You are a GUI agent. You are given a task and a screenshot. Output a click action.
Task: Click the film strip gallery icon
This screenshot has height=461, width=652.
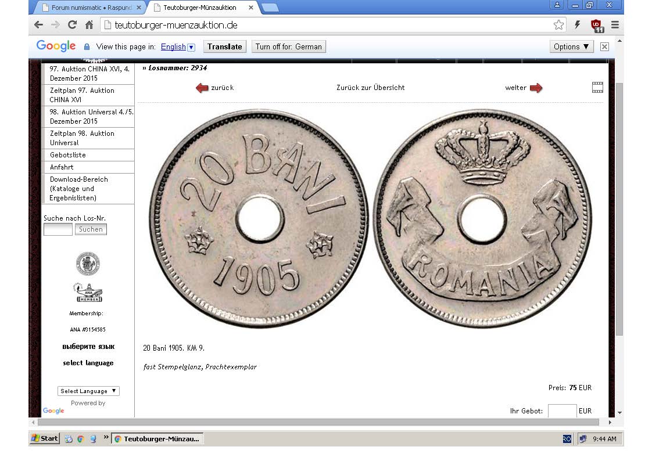597,88
